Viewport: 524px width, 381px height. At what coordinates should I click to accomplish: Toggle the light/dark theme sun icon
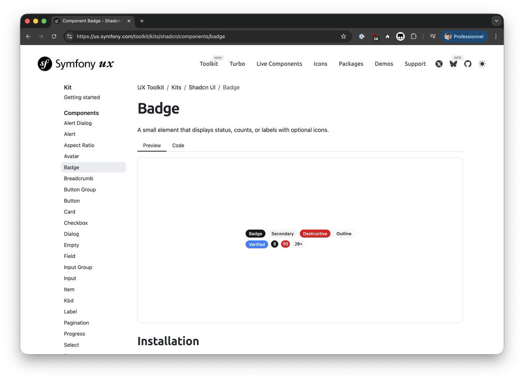point(482,64)
